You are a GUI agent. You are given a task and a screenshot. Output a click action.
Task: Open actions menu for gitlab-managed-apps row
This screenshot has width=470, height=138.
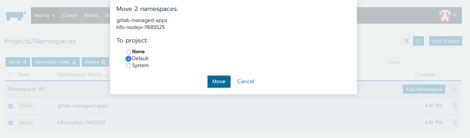click(x=455, y=106)
